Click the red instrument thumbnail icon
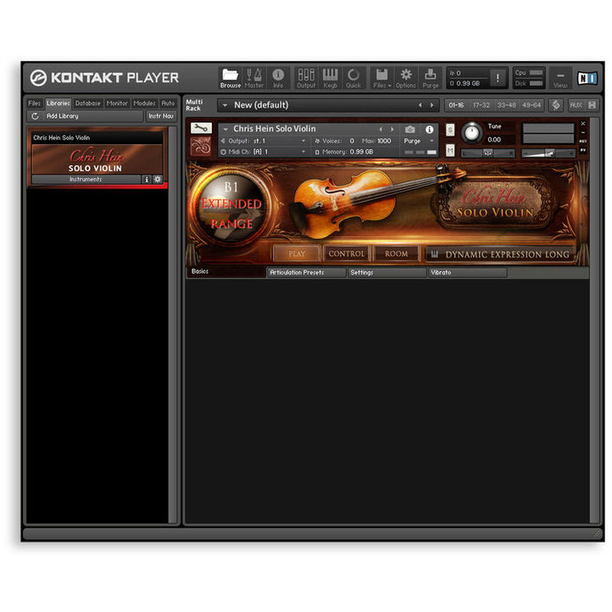 click(201, 147)
